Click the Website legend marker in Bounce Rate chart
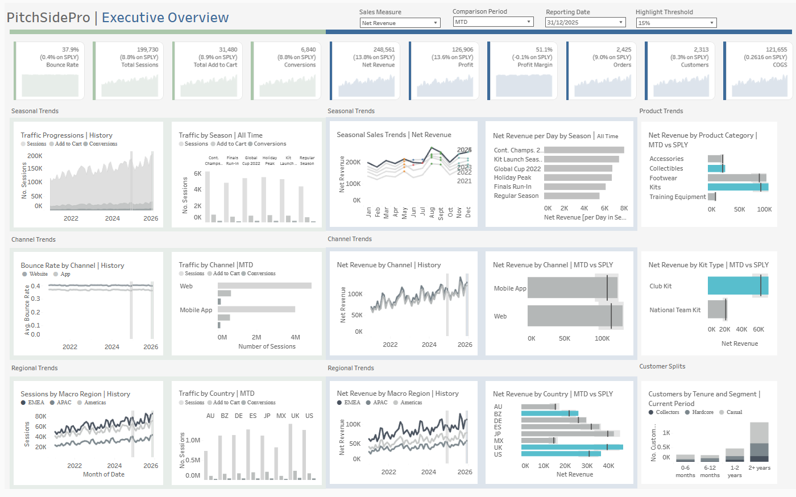The height and width of the screenshot is (497, 796). (24, 274)
